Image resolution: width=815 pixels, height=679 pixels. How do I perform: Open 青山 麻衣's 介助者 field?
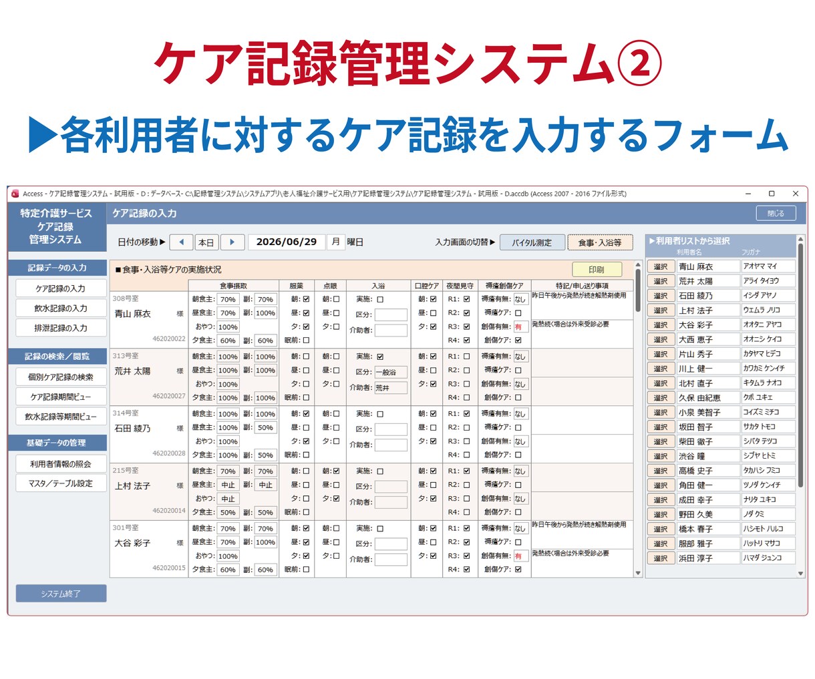tap(391, 330)
